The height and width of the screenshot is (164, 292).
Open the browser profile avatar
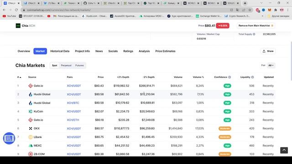pos(282,10)
